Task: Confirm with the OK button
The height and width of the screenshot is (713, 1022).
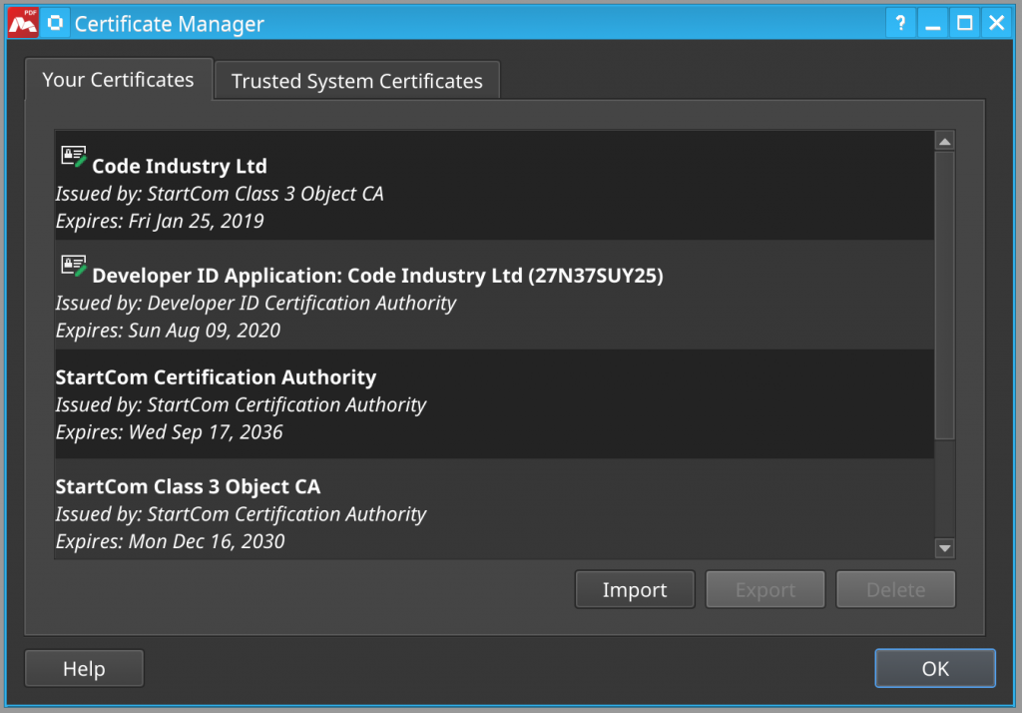Action: [935, 669]
